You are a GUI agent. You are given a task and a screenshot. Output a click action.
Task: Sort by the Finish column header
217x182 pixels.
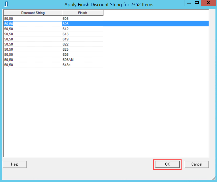coord(83,13)
